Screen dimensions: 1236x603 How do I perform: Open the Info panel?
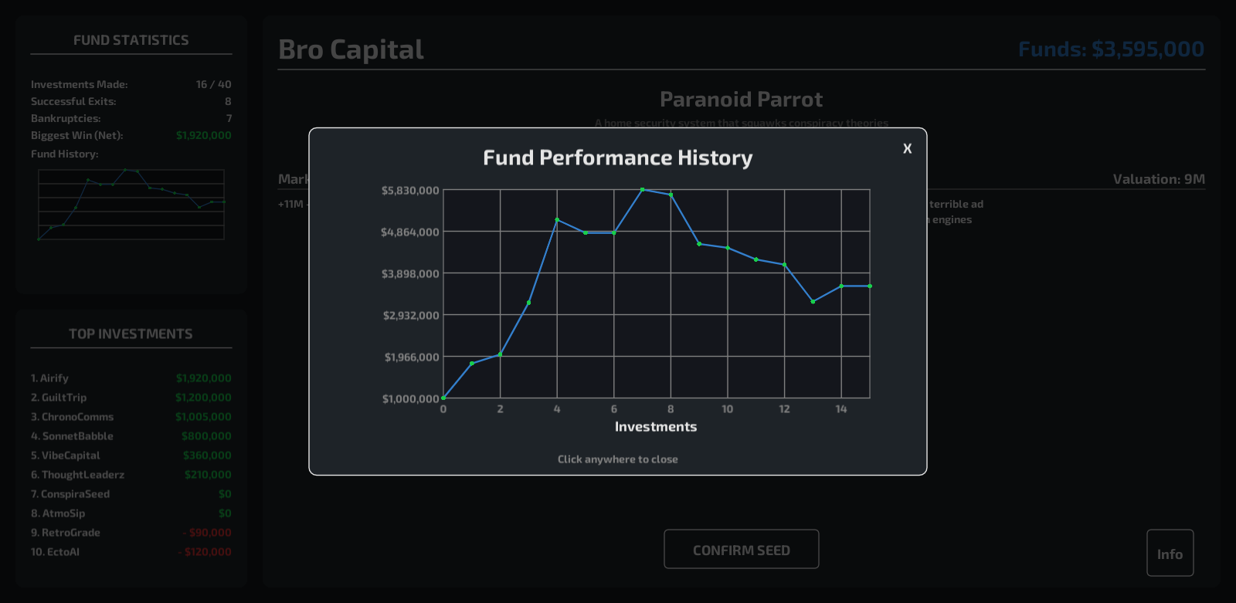tap(1170, 554)
